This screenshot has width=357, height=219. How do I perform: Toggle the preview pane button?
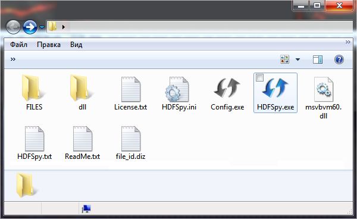click(317, 60)
